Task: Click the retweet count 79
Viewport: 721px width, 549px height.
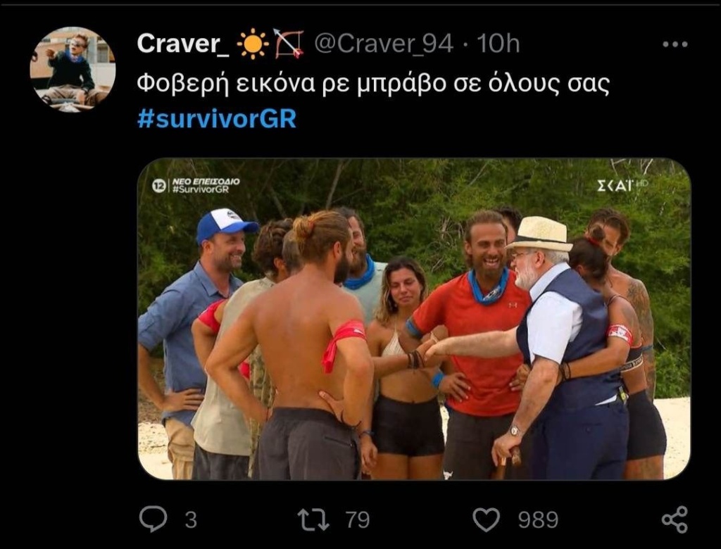Action: [x=358, y=520]
